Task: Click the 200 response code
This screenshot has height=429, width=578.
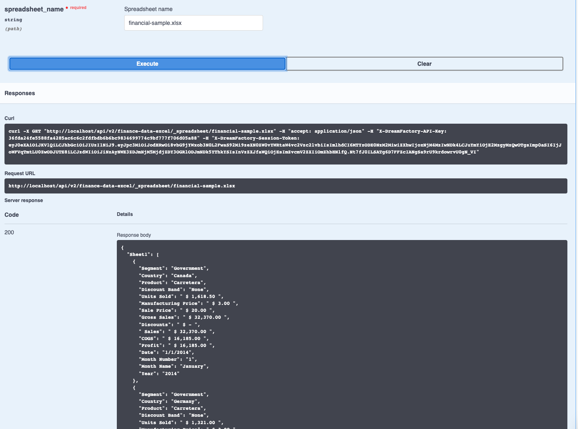Action: pyautogui.click(x=8, y=232)
